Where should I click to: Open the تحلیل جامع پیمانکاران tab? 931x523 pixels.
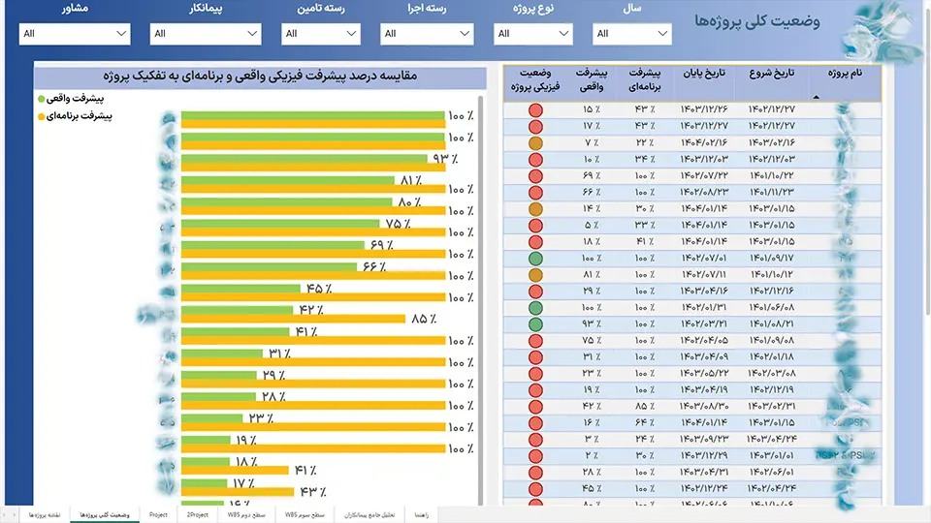369,514
